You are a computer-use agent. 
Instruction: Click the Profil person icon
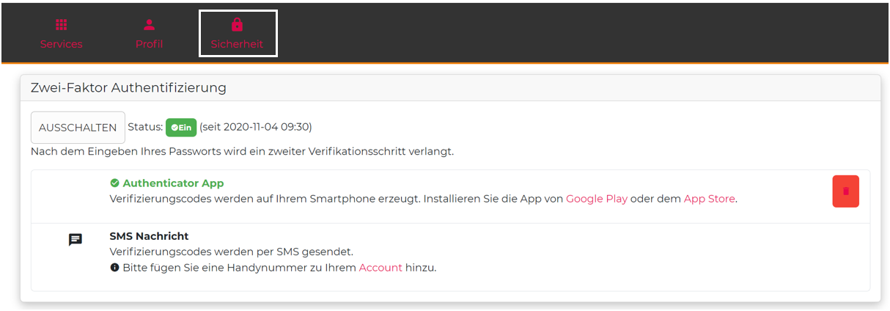pyautogui.click(x=149, y=25)
